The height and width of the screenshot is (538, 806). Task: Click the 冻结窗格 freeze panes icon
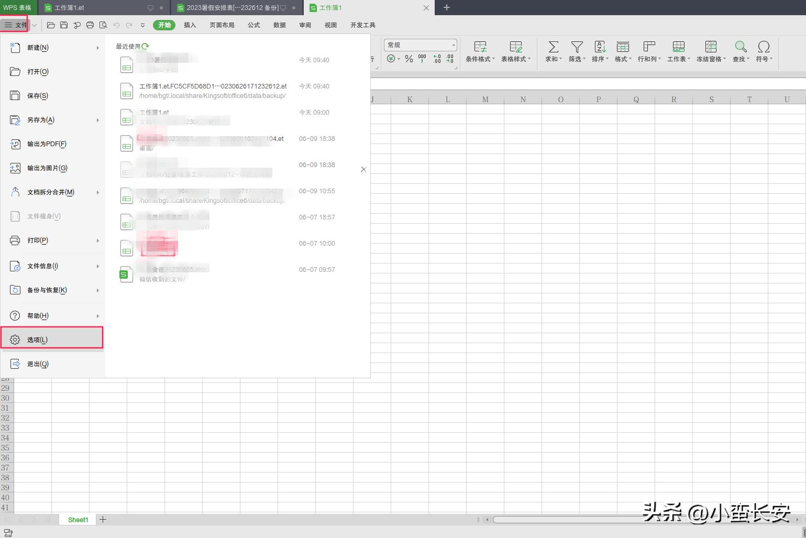pyautogui.click(x=710, y=51)
